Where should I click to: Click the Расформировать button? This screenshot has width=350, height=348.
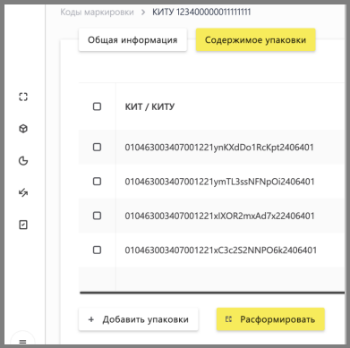tap(270, 319)
